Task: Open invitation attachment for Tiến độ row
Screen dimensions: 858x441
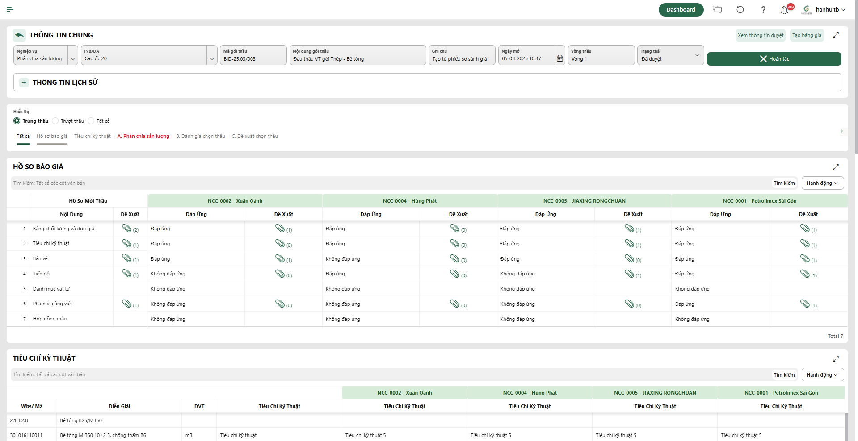Action: pyautogui.click(x=127, y=273)
